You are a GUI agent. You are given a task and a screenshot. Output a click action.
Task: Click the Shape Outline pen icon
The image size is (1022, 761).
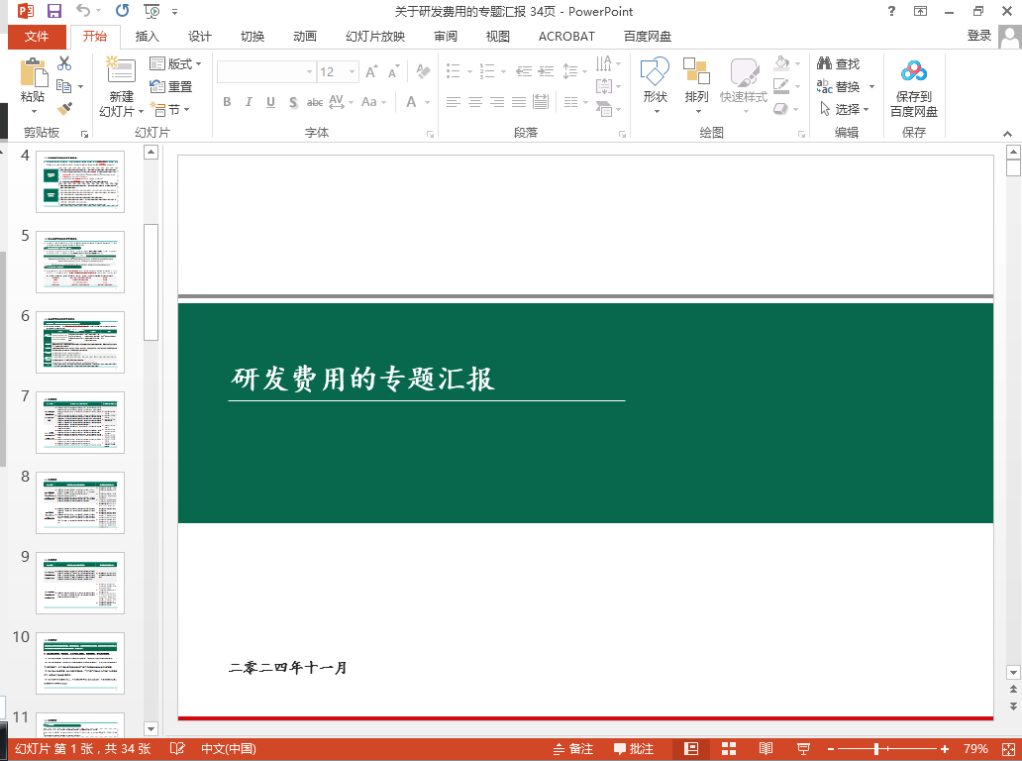click(x=780, y=85)
